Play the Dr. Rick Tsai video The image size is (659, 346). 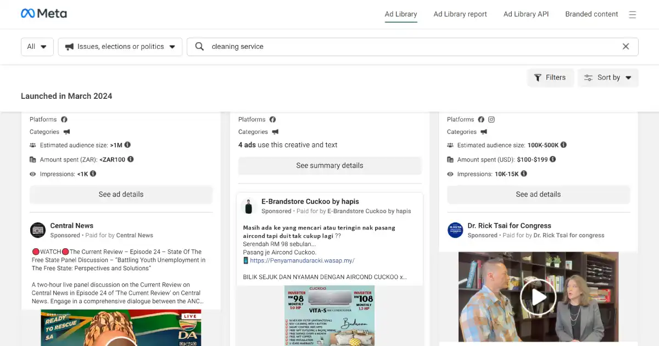pos(538,297)
